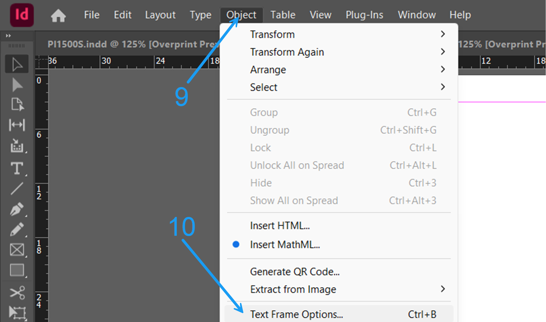Select the Scissors tool
The width and height of the screenshot is (546, 322).
(x=17, y=293)
